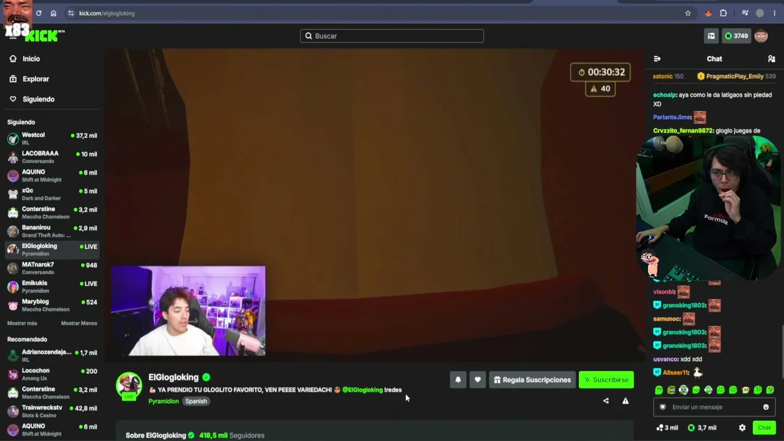Open the browser extensions puzzle icon
Viewport: 784px width, 441px height.
723,13
